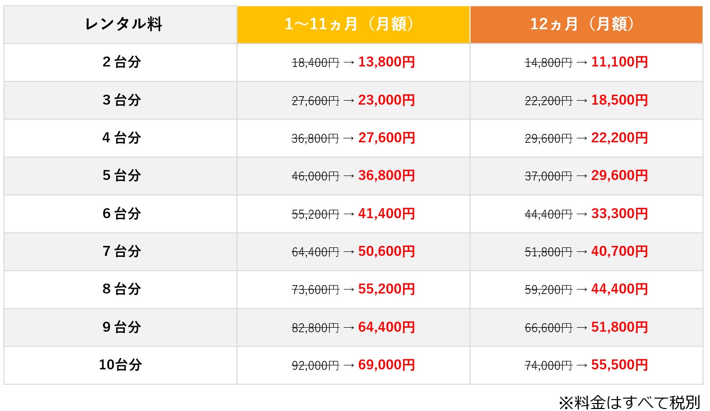The width and height of the screenshot is (710, 411).
Task: Click the red 55,200円 price
Action: [386, 290]
